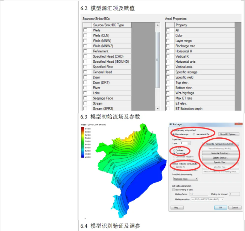The image size is (245, 231).
Task: Check the Specific storage checkbox
Action: pos(168,72)
